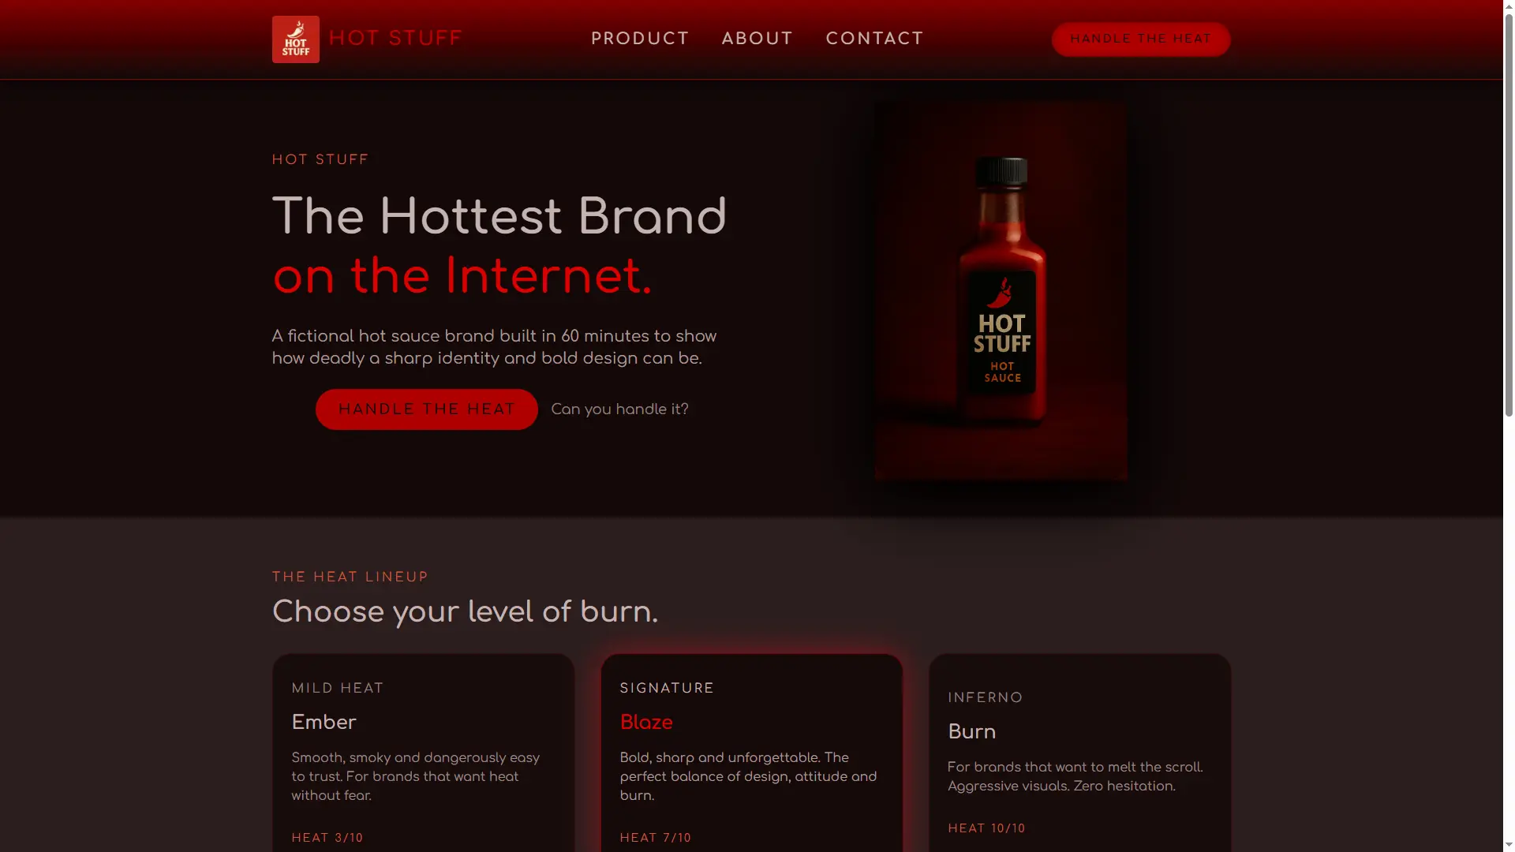Click the HEAT 3/10 label
The width and height of the screenshot is (1515, 852).
(x=327, y=838)
